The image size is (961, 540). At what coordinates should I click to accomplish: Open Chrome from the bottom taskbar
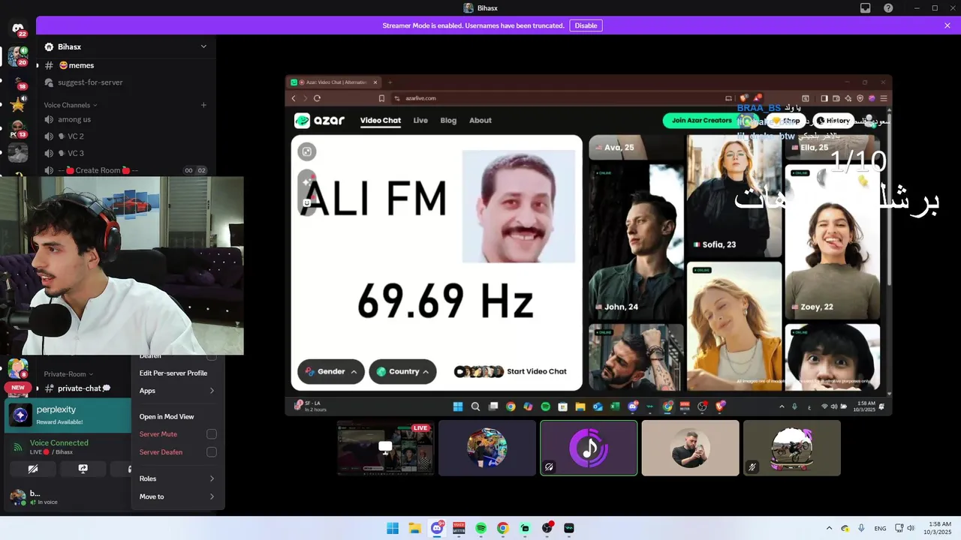tap(503, 528)
